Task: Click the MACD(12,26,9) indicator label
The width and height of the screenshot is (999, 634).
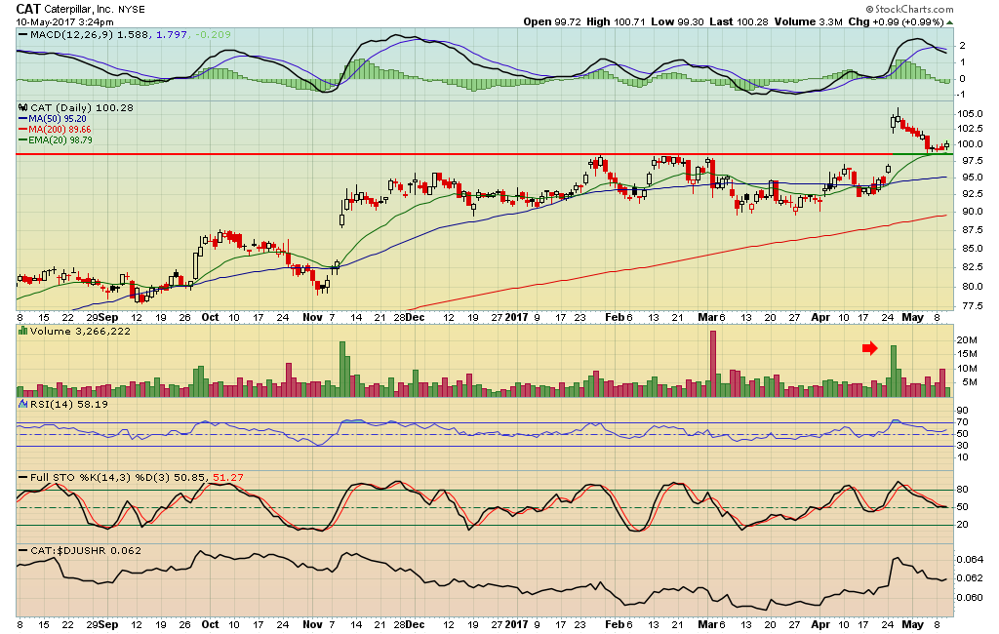Action: coord(71,34)
